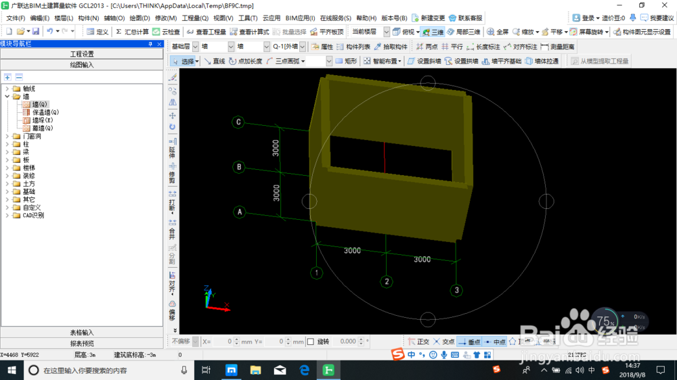Select the 点加长度 point-plus-length tool

tap(245, 62)
